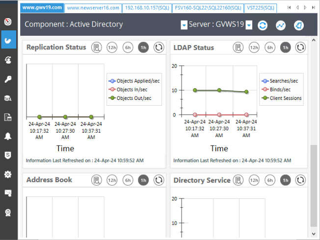The image size is (320, 240).
Task: Set Directory Service range to 6h
Action: pos(270,180)
